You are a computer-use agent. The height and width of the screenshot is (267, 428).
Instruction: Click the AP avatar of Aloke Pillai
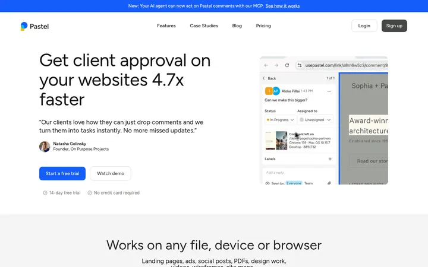pyautogui.click(x=276, y=91)
